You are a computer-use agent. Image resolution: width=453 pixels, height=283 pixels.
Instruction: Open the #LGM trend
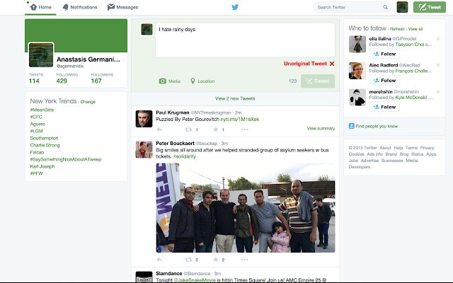click(x=36, y=131)
